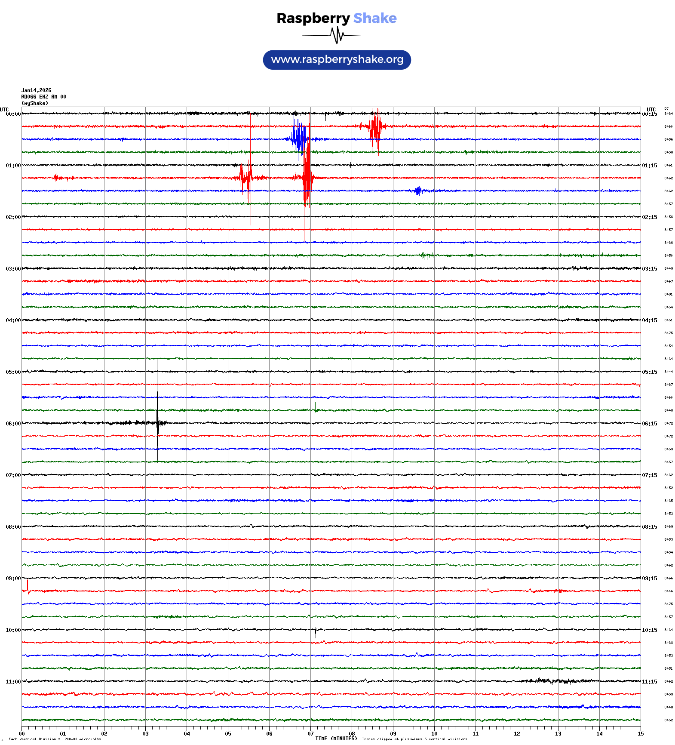Viewport: 675px width, 745px height.
Task: Click the Each Vertical Division scale note
Action: [x=55, y=739]
